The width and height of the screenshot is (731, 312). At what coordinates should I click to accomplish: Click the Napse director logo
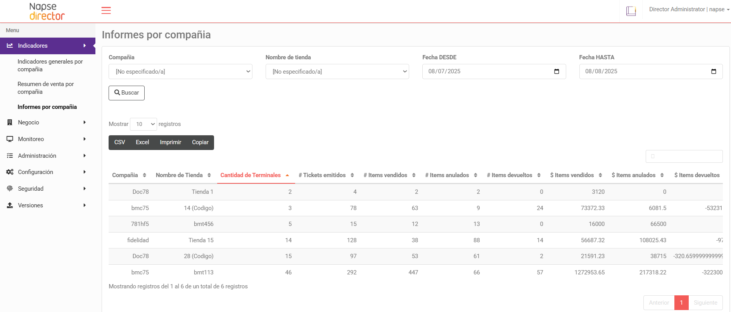pos(47,11)
